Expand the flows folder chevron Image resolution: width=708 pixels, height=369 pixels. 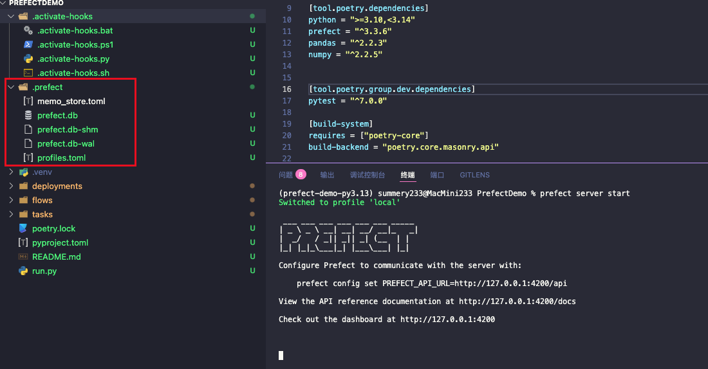click(x=12, y=200)
